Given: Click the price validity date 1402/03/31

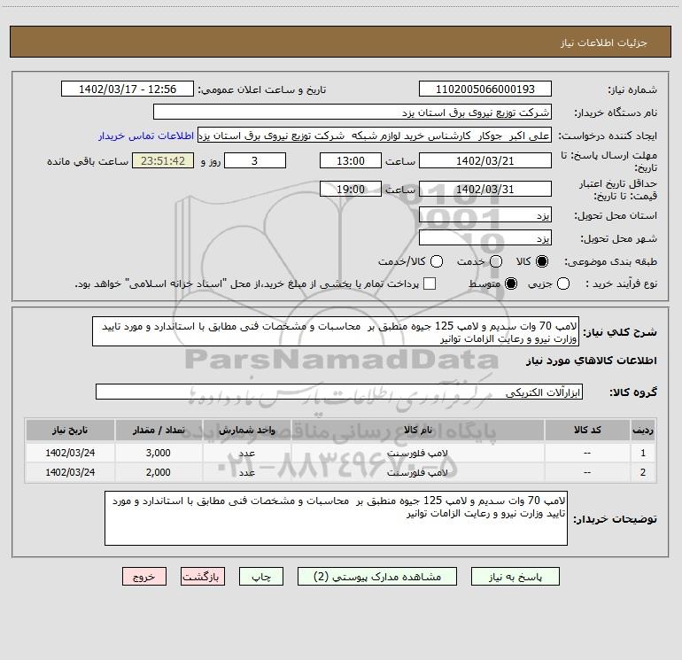Looking at the screenshot, I should [485, 190].
